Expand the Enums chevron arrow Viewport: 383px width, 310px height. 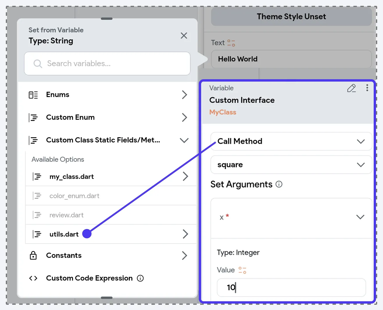tap(184, 95)
